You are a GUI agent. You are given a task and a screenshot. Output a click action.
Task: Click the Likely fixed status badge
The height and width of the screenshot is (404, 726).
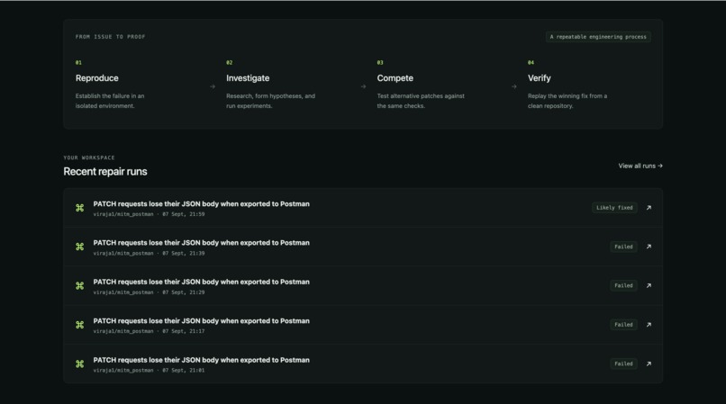(x=614, y=208)
